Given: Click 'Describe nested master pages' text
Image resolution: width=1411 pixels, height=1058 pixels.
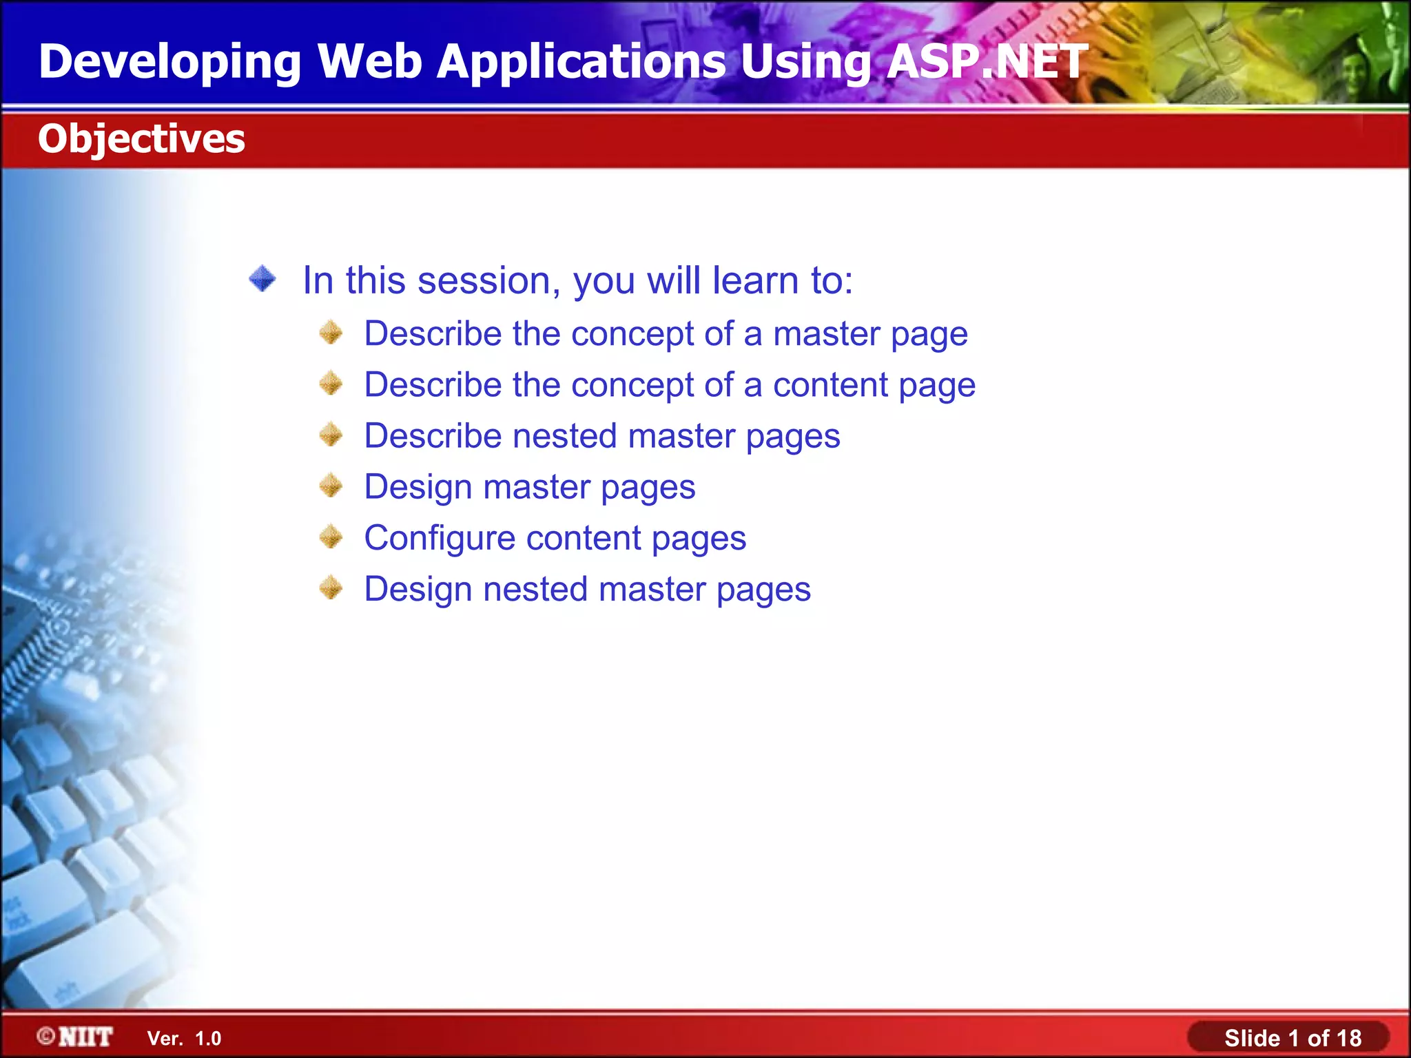Looking at the screenshot, I should (x=601, y=436).
